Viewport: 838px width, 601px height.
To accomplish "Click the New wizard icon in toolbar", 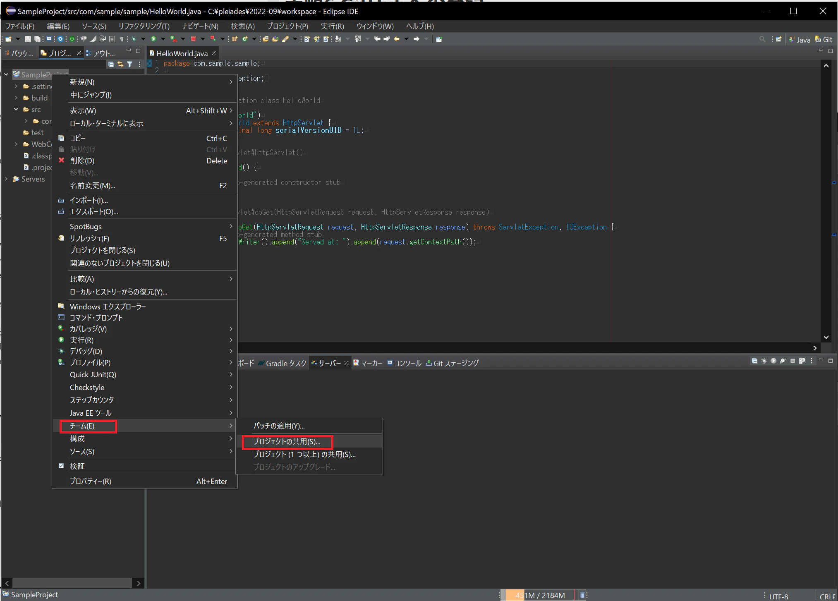I will tap(8, 39).
